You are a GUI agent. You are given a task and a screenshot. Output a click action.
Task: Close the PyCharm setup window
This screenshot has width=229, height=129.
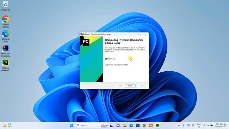click(x=145, y=34)
